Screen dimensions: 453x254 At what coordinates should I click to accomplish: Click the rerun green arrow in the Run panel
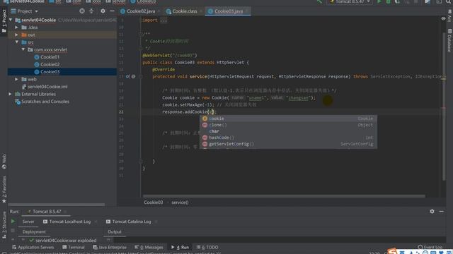13,222
